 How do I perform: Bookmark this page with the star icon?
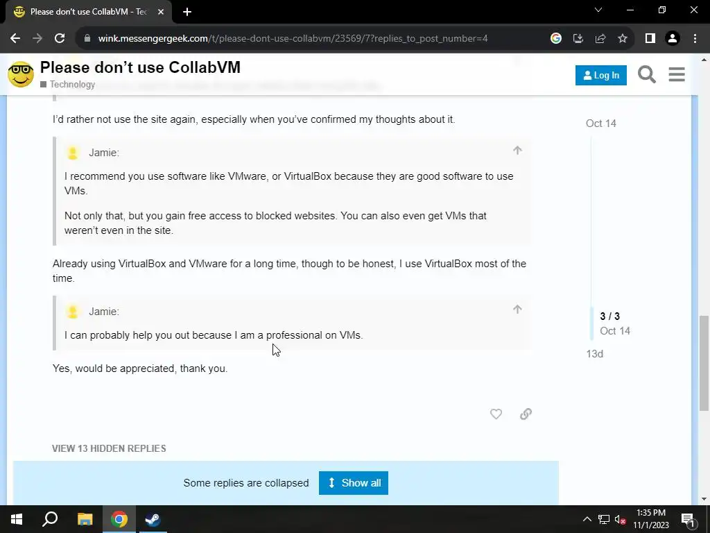click(x=623, y=39)
